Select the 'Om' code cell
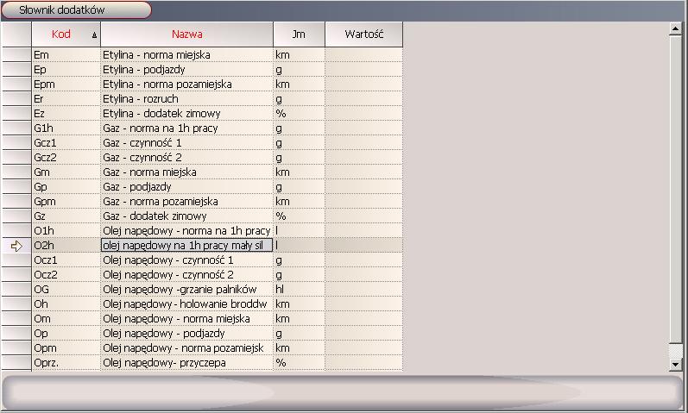This screenshot has width=688, height=413. click(66, 319)
